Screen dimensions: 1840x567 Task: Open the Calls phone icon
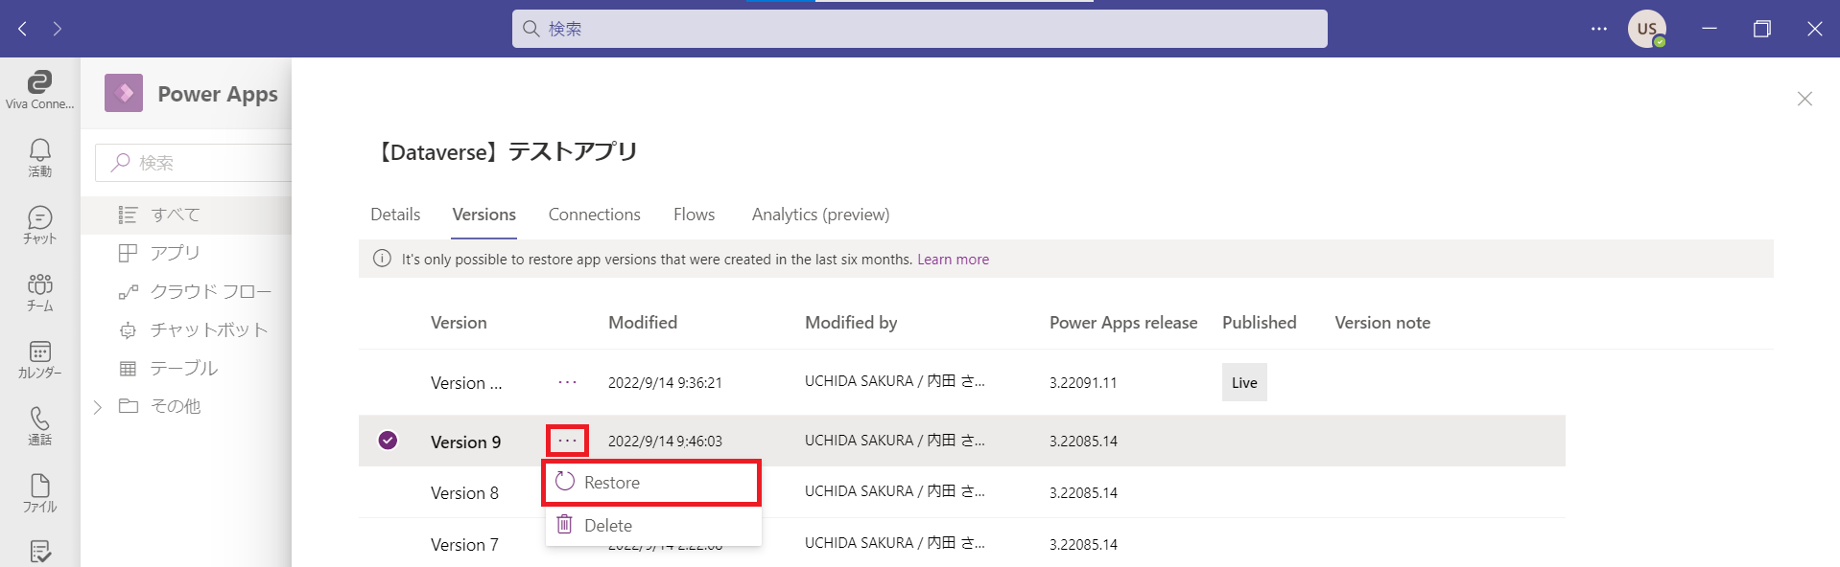[39, 425]
